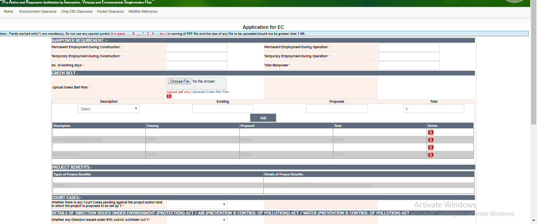This screenshot has width=537, height=224.
Task: Open the EPA Act direction issued dropdown
Action: (197, 220)
